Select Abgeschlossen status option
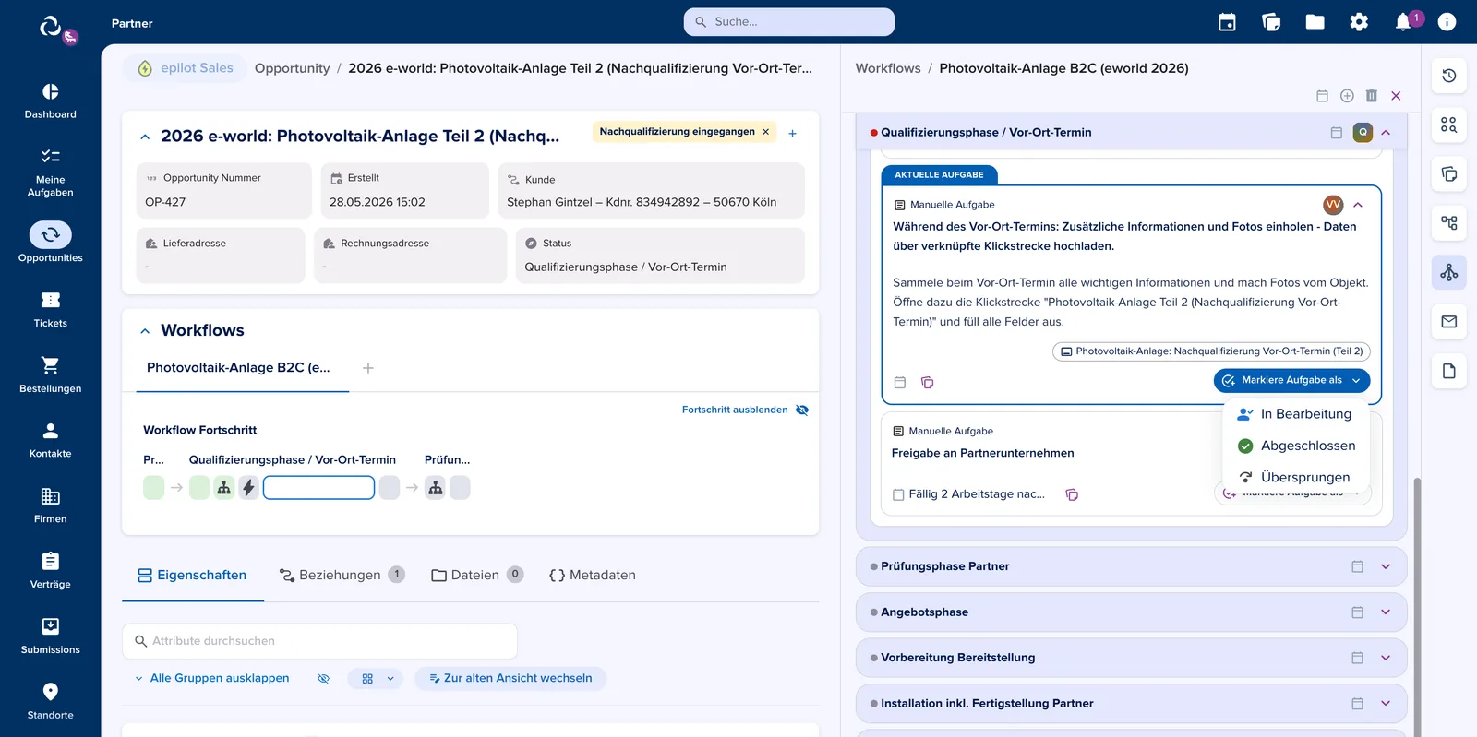Screen dimensions: 1477x737 [1295, 446]
